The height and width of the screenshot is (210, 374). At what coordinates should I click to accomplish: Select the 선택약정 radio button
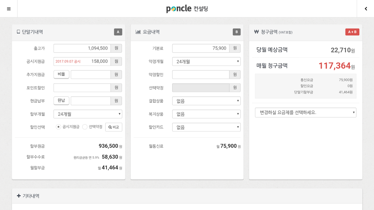pyautogui.click(x=85, y=127)
